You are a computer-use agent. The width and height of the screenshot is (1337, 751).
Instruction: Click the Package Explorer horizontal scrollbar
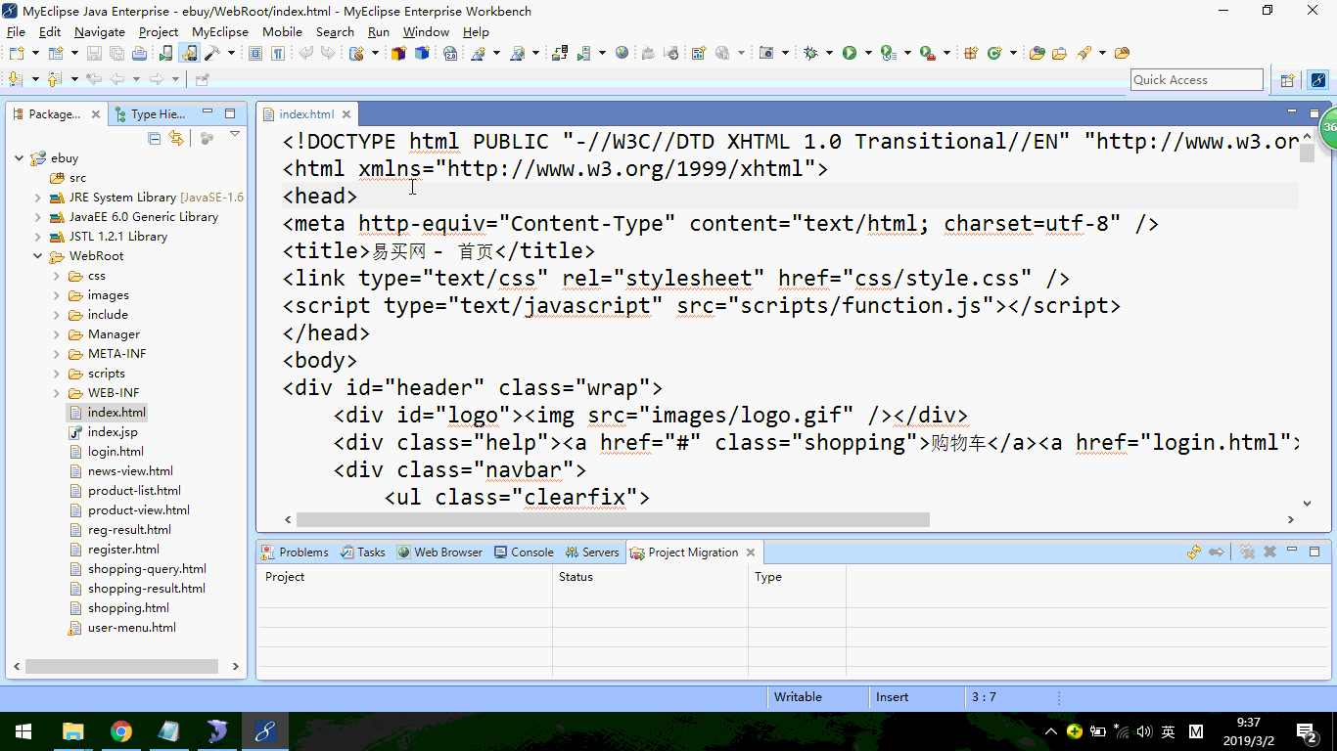(x=121, y=666)
